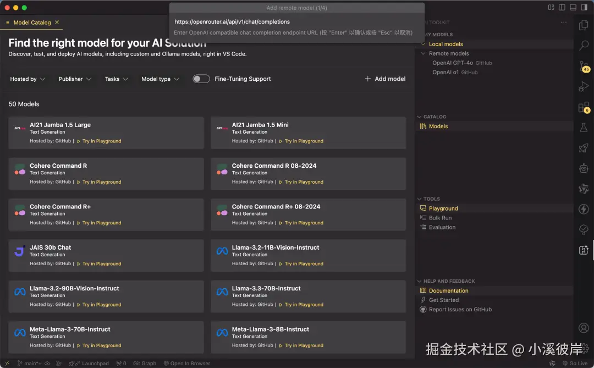Click the Cohere logo on the Cohere Command R card
The image size is (594, 368).
20,169
